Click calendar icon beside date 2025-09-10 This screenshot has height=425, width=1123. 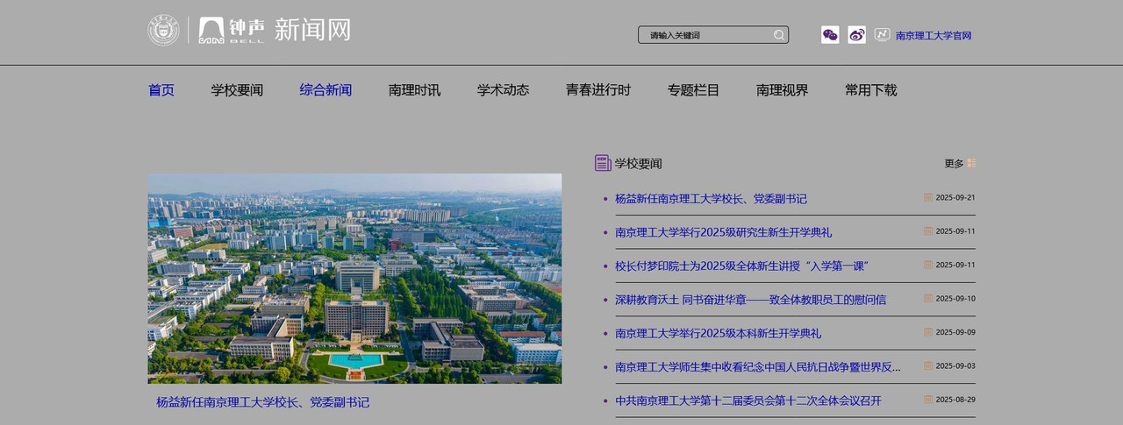coord(928,299)
